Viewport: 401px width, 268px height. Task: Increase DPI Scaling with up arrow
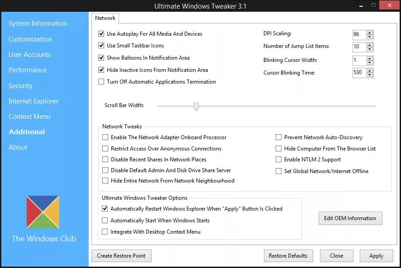coord(369,33)
